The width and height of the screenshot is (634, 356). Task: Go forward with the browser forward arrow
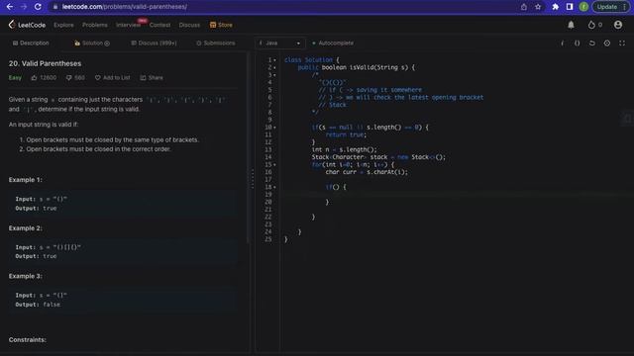click(24, 7)
